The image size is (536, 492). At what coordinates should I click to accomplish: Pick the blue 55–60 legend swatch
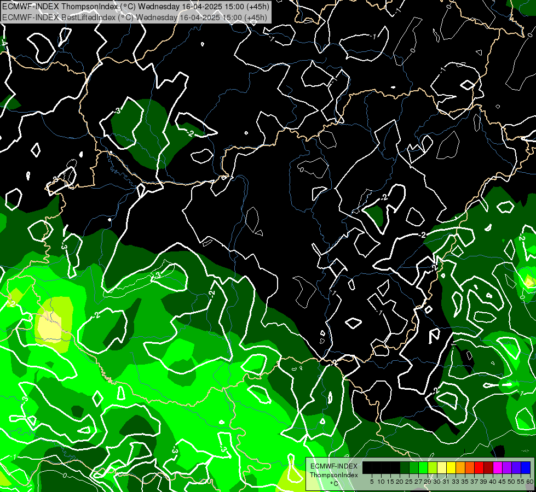click(x=526, y=468)
